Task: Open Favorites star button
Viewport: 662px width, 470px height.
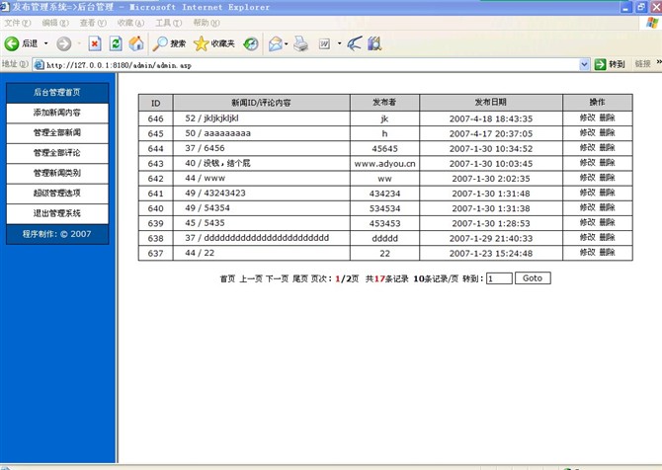Action: click(214, 43)
